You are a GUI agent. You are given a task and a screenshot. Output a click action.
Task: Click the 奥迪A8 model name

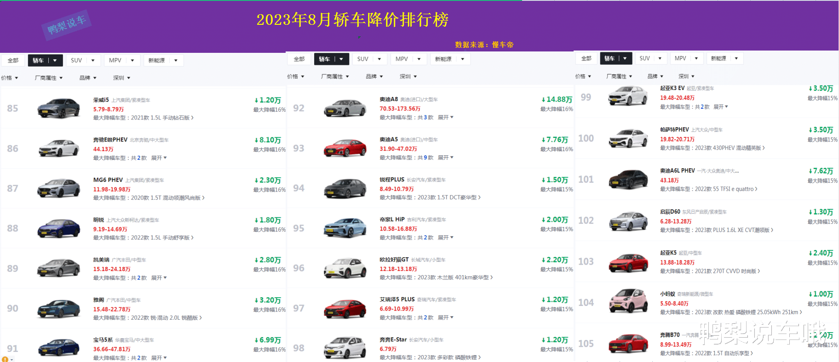389,99
